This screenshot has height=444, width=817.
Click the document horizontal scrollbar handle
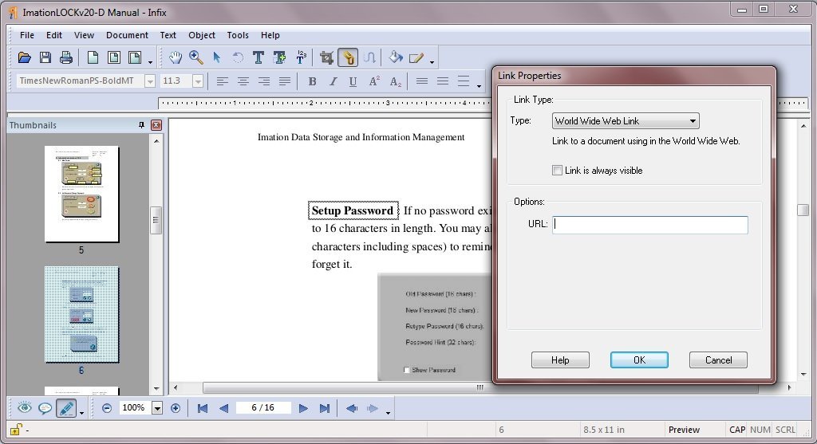click(x=480, y=387)
